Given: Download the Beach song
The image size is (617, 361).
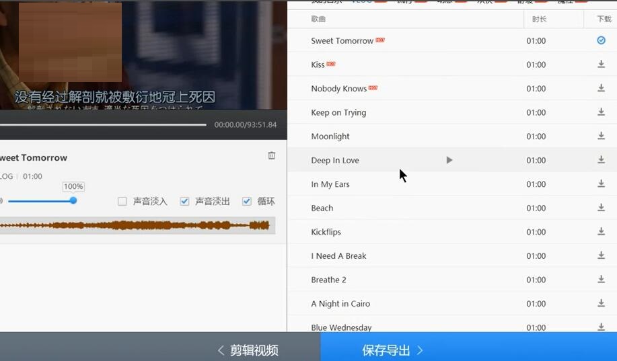Looking at the screenshot, I should coord(601,208).
